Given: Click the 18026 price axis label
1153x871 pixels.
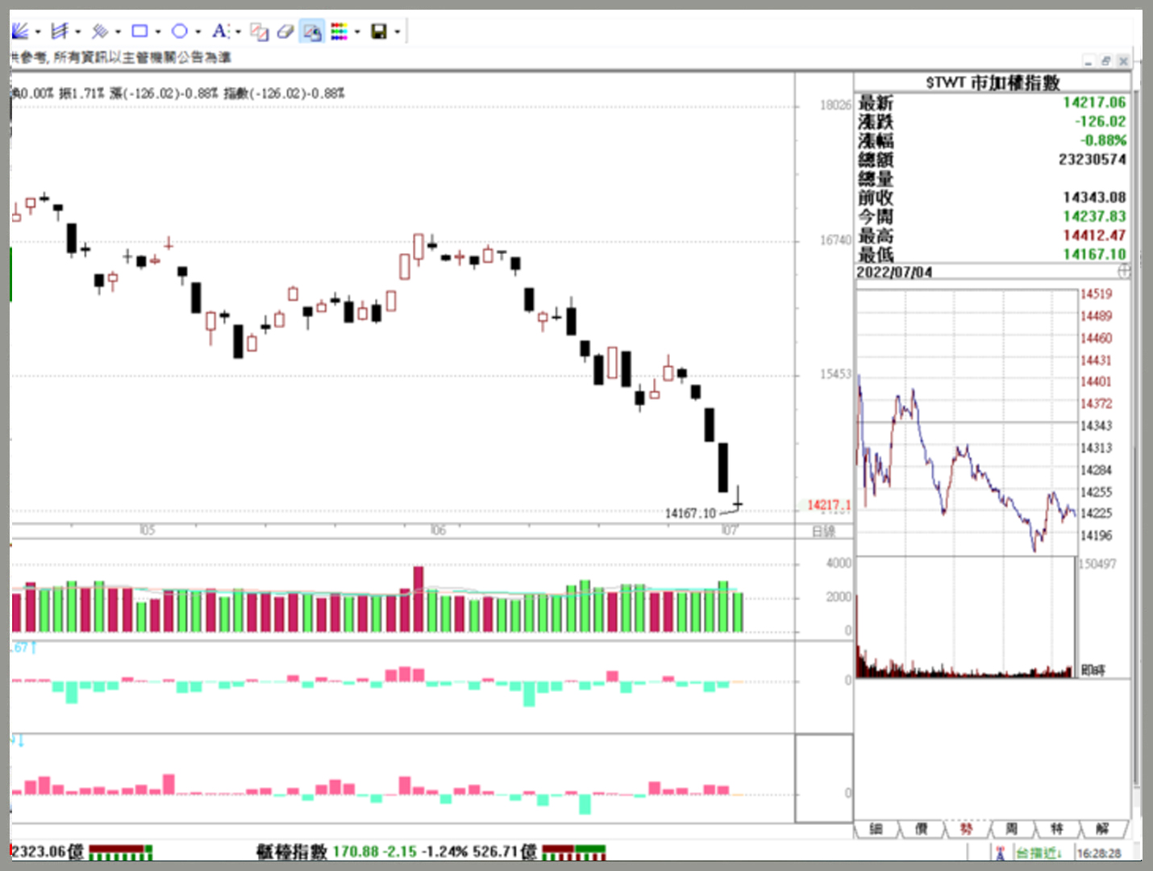Looking at the screenshot, I should 835,105.
